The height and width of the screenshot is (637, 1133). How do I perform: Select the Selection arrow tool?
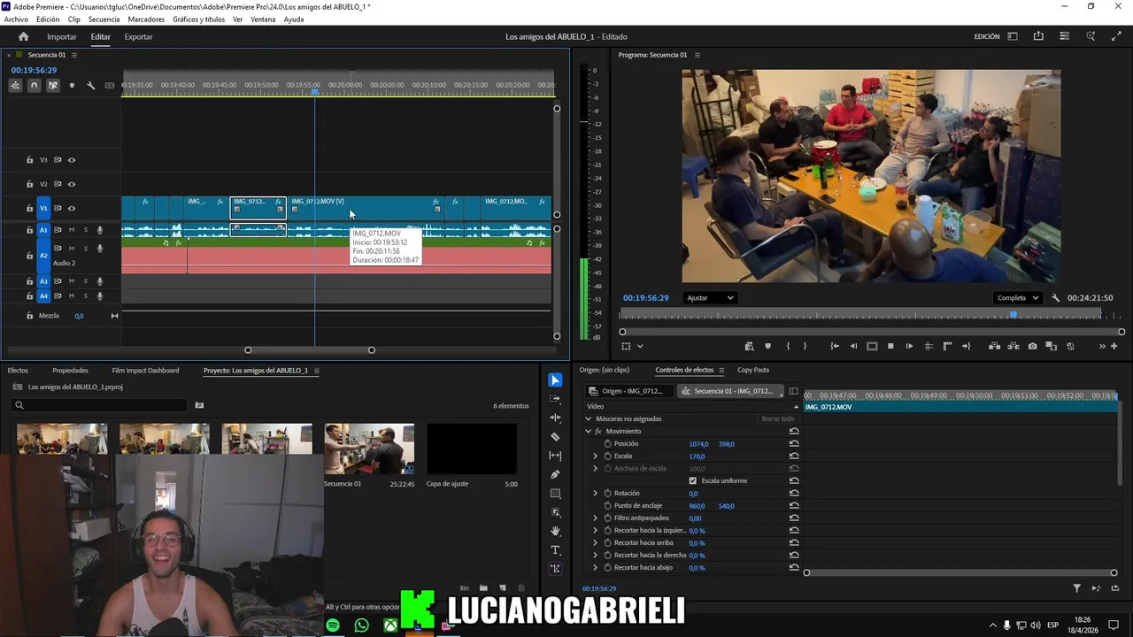[x=555, y=380]
